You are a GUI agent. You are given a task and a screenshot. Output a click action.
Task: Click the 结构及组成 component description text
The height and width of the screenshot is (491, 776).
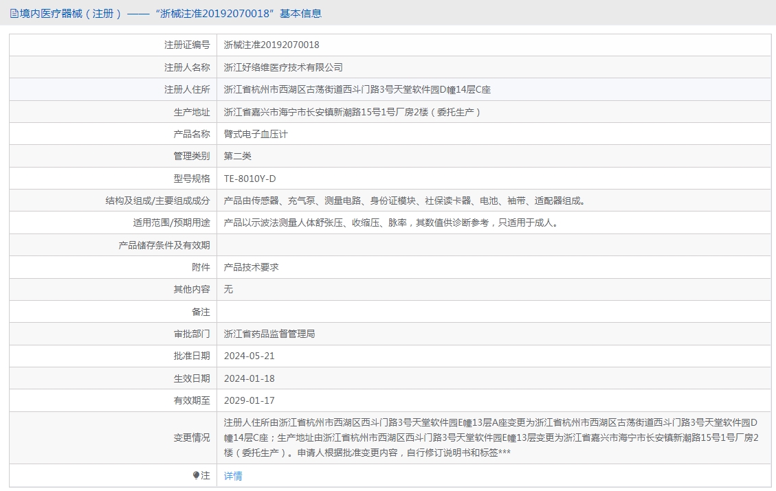[x=404, y=201]
